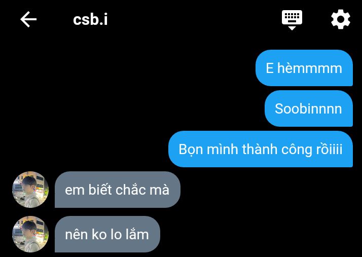The width and height of the screenshot is (362, 257).
Task: Open the settings gear icon
Action: pyautogui.click(x=341, y=19)
